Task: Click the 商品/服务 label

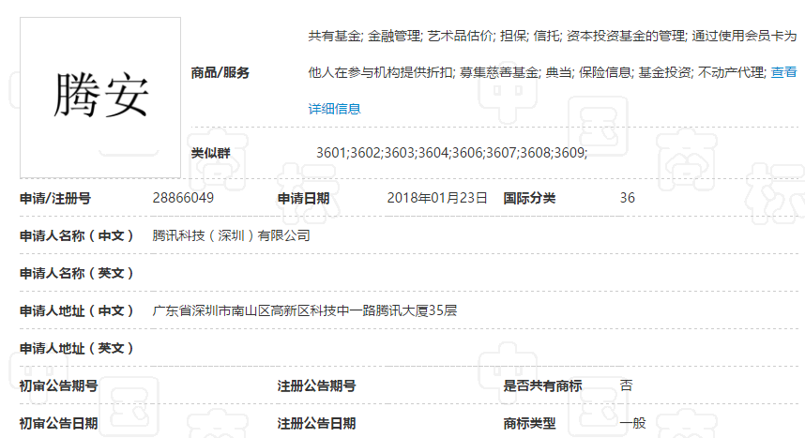Action: click(x=220, y=73)
